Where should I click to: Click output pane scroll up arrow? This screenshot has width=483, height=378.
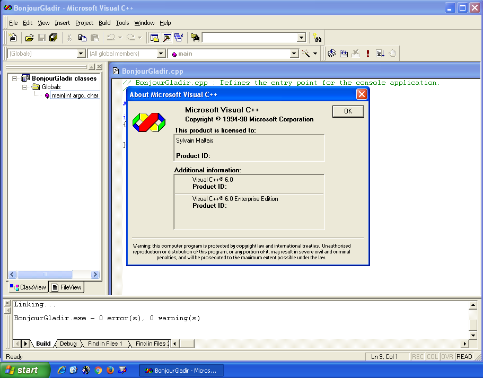[473, 305]
